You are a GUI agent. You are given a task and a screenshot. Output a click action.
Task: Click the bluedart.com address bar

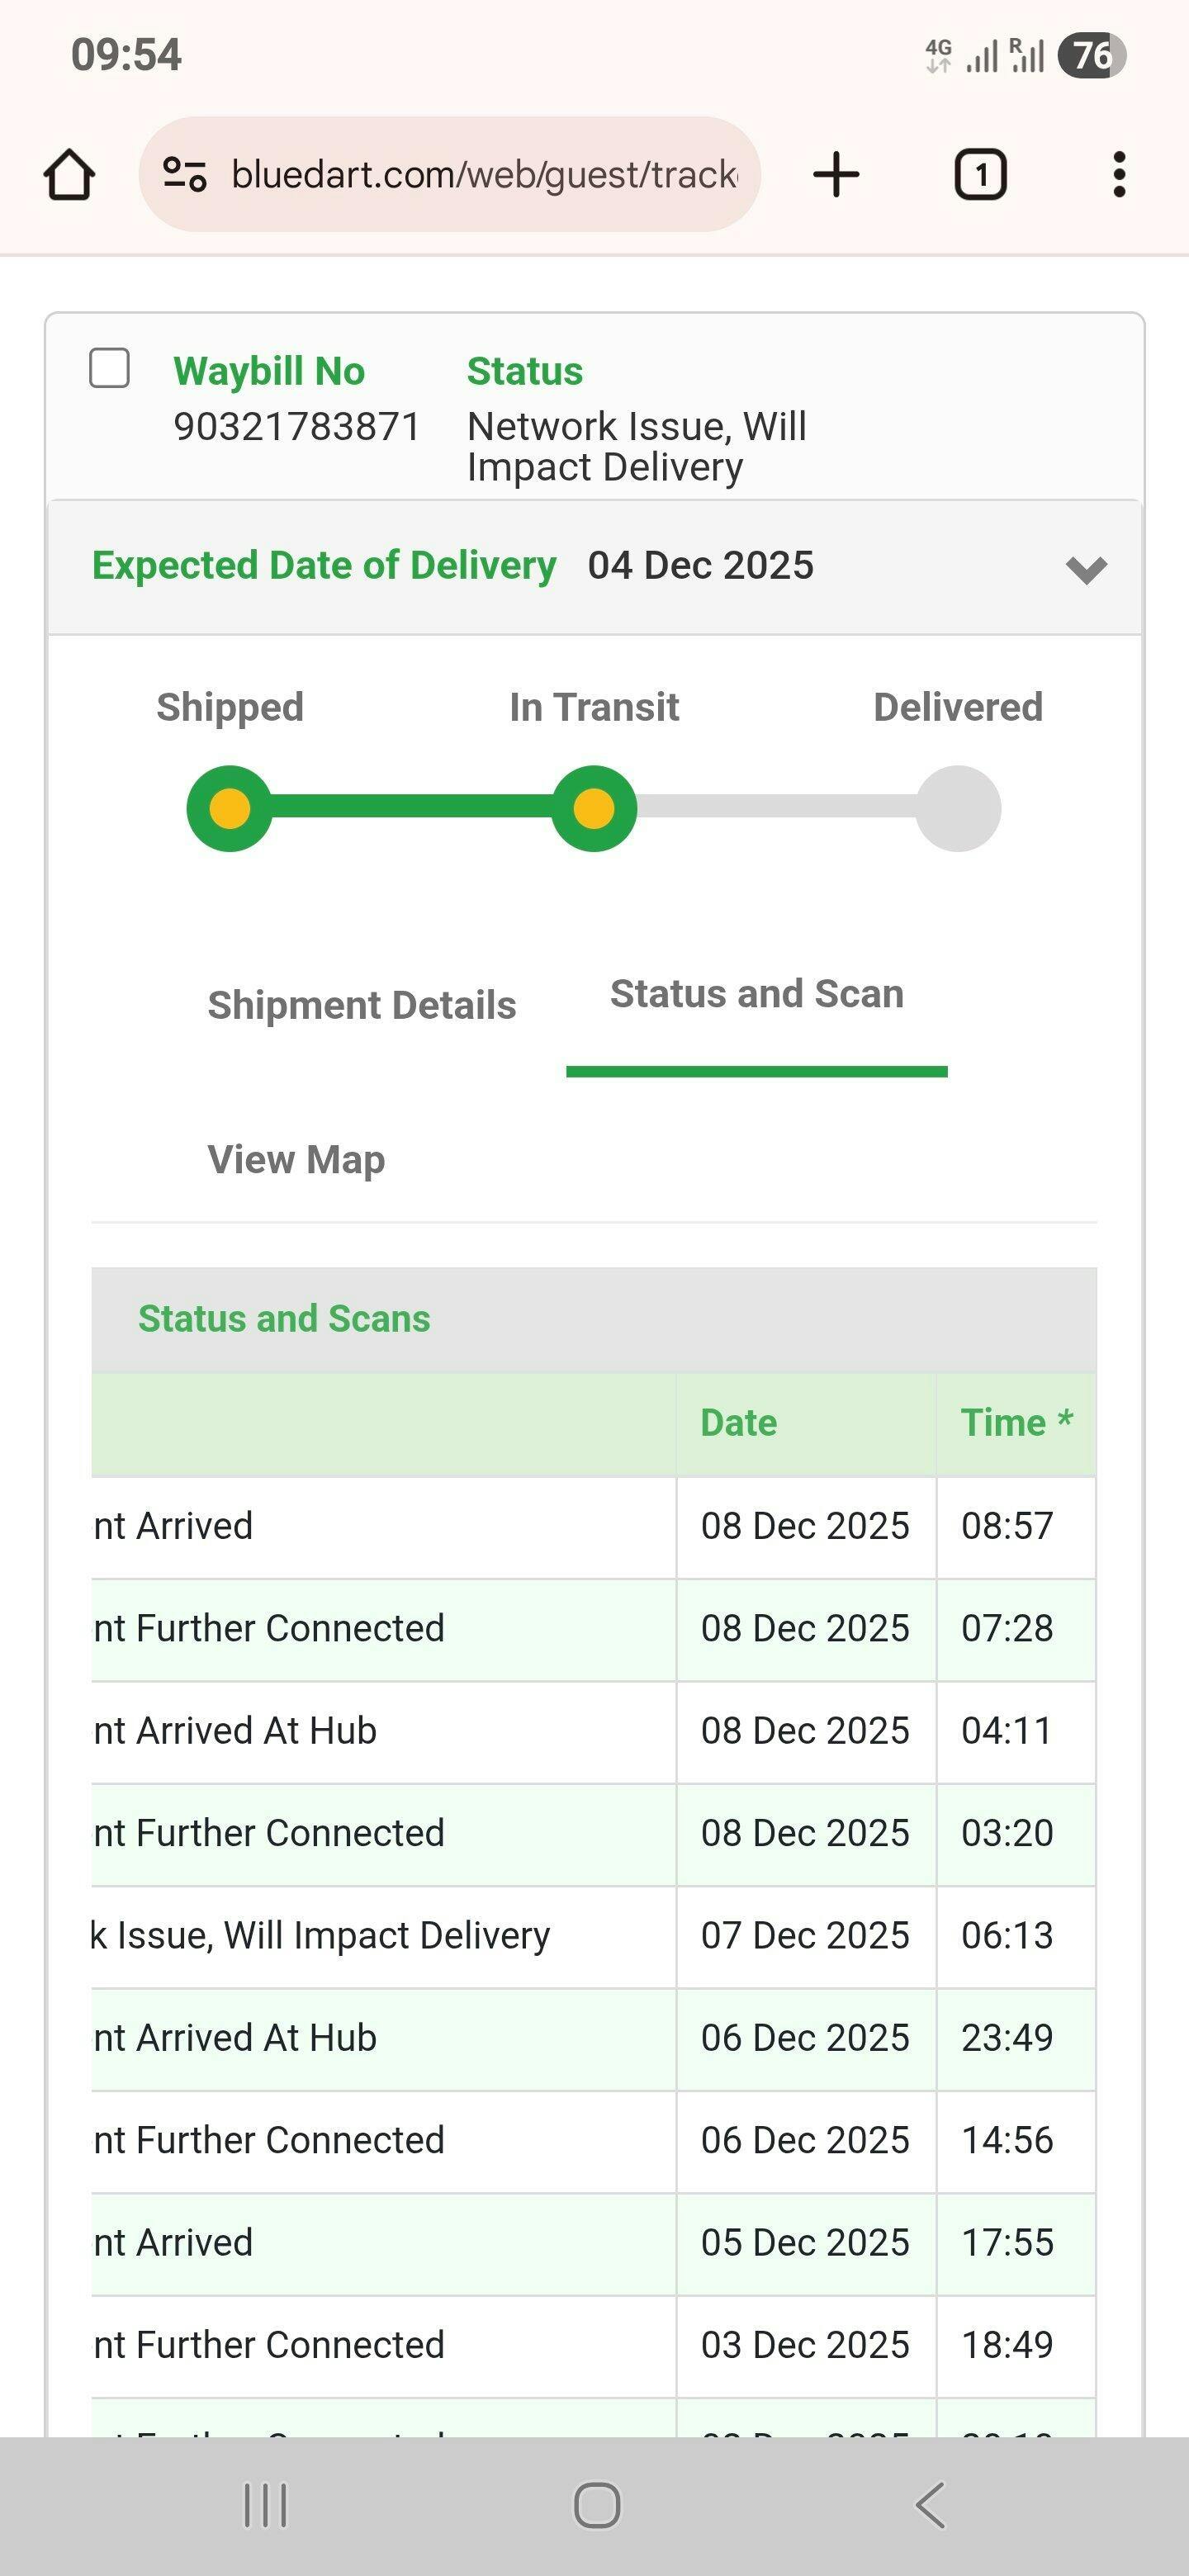click(x=484, y=175)
